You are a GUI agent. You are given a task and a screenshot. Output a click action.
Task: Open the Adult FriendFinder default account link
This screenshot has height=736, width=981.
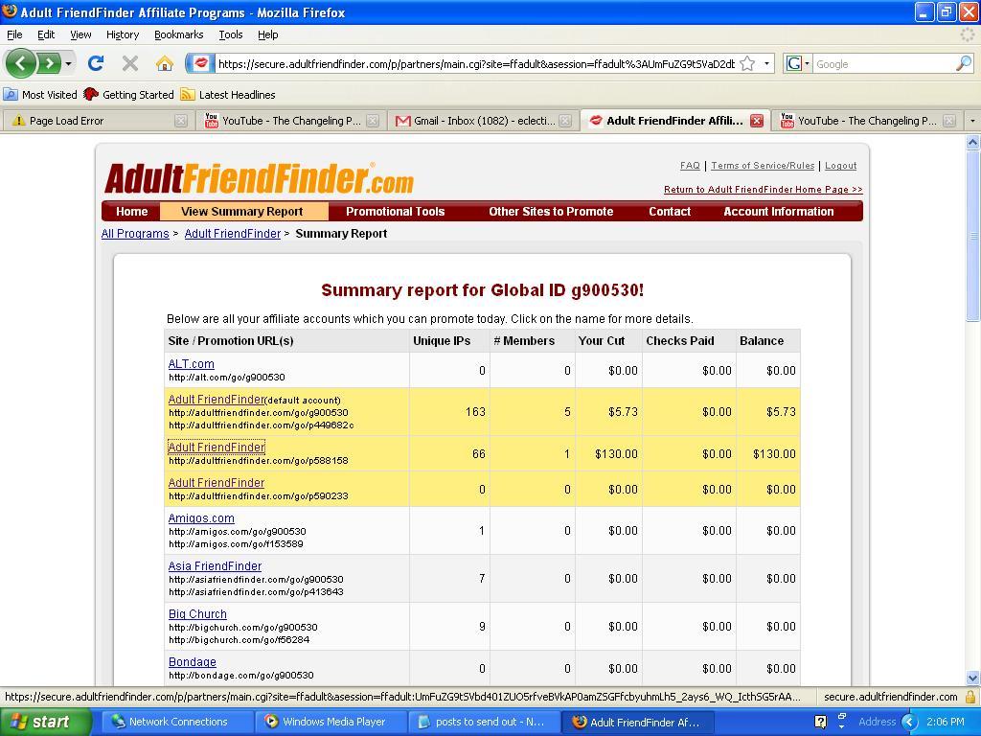click(216, 400)
